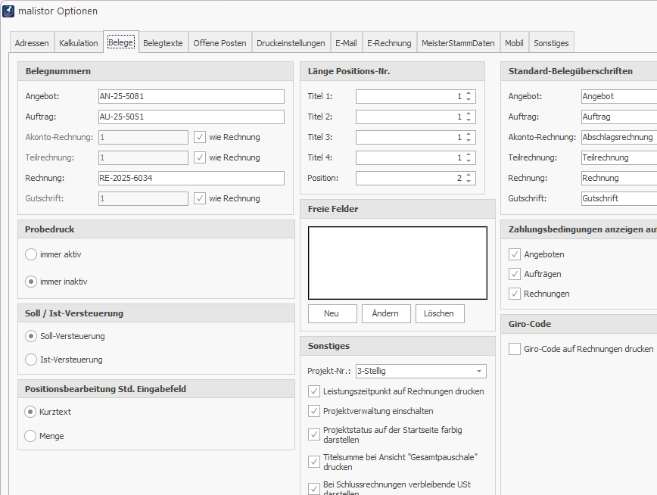Open the Projekt-Nr. dropdown list
The image size is (657, 495).
coord(479,371)
